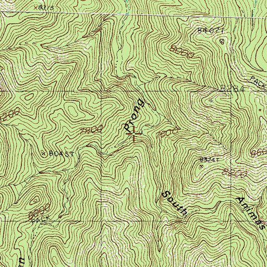Click the x mark beneath 8324T
This screenshot has width=267, height=267.
point(201,166)
